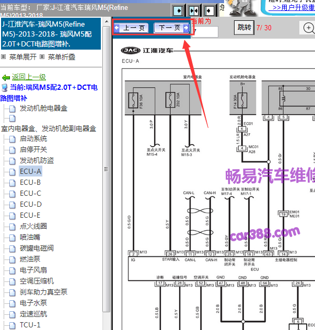Click document icon beside 定速巡航
Viewport: 315px width, 330px height.
coord(13,314)
